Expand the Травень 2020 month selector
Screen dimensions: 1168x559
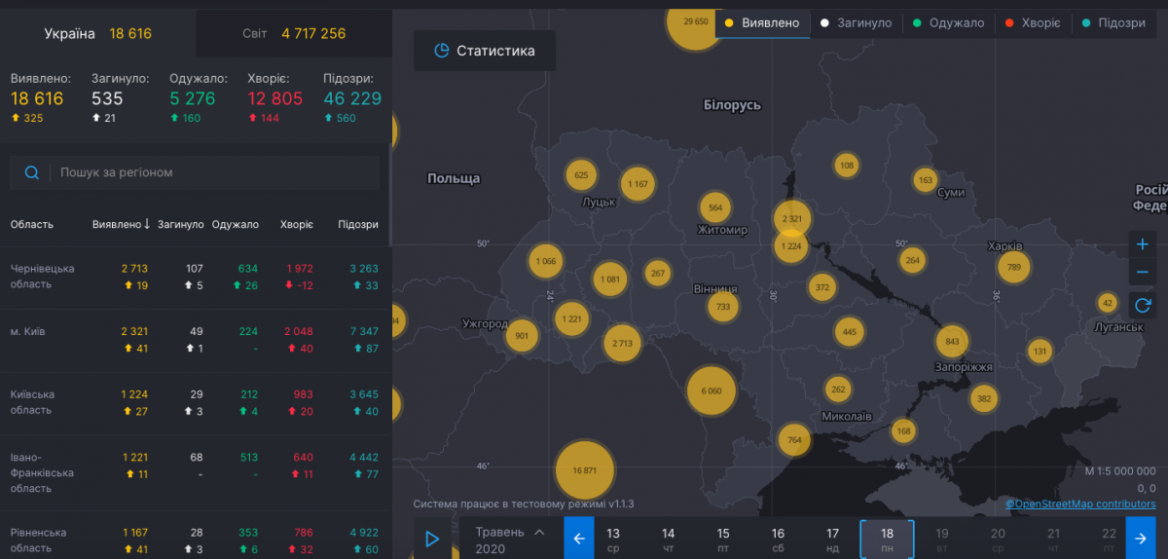(x=509, y=540)
